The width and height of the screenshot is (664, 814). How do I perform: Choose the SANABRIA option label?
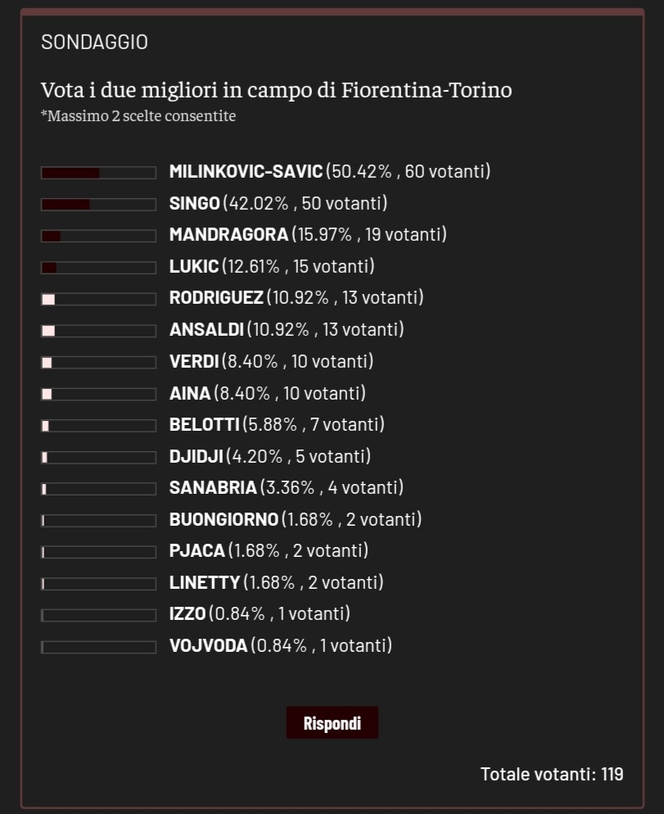[213, 488]
